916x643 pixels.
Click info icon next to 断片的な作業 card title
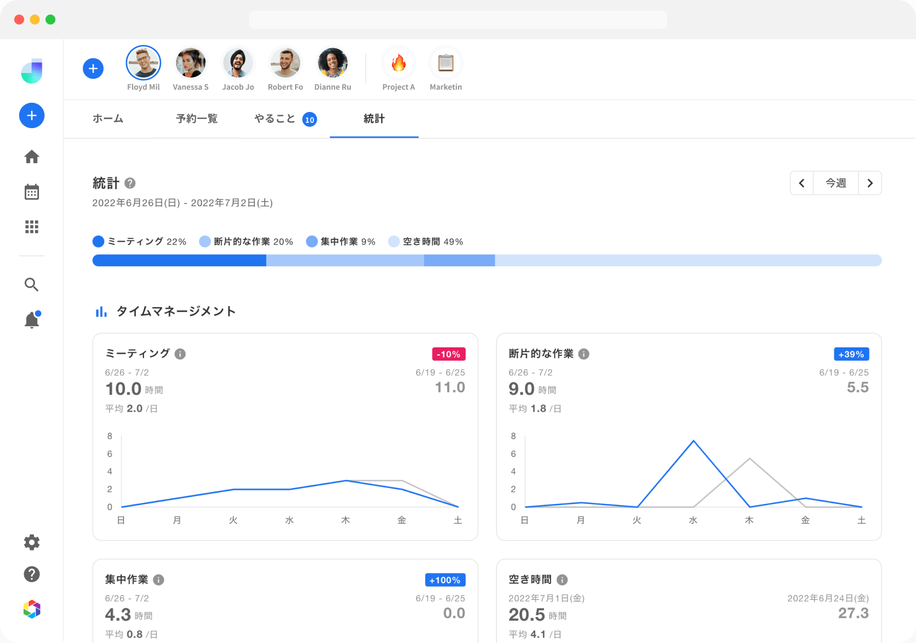point(584,354)
